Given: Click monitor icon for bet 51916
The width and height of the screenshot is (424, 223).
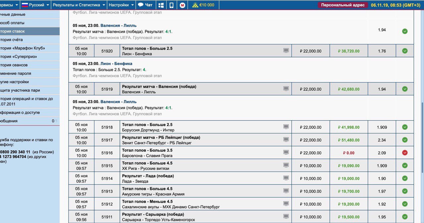Looking at the screenshot, I should coord(286,152).
